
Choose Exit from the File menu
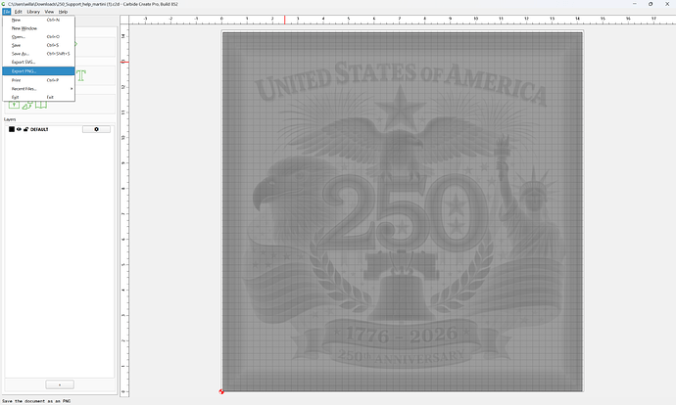[38, 97]
